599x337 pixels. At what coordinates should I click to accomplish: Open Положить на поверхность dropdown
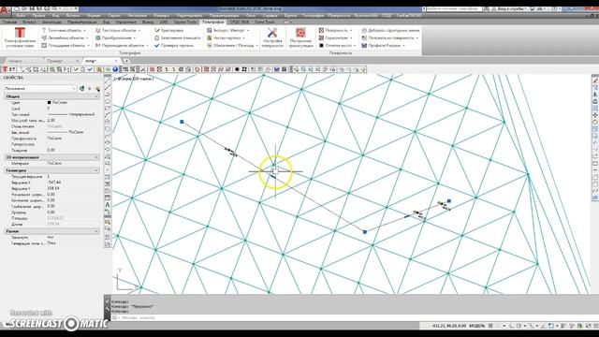pyautogui.click(x=390, y=37)
